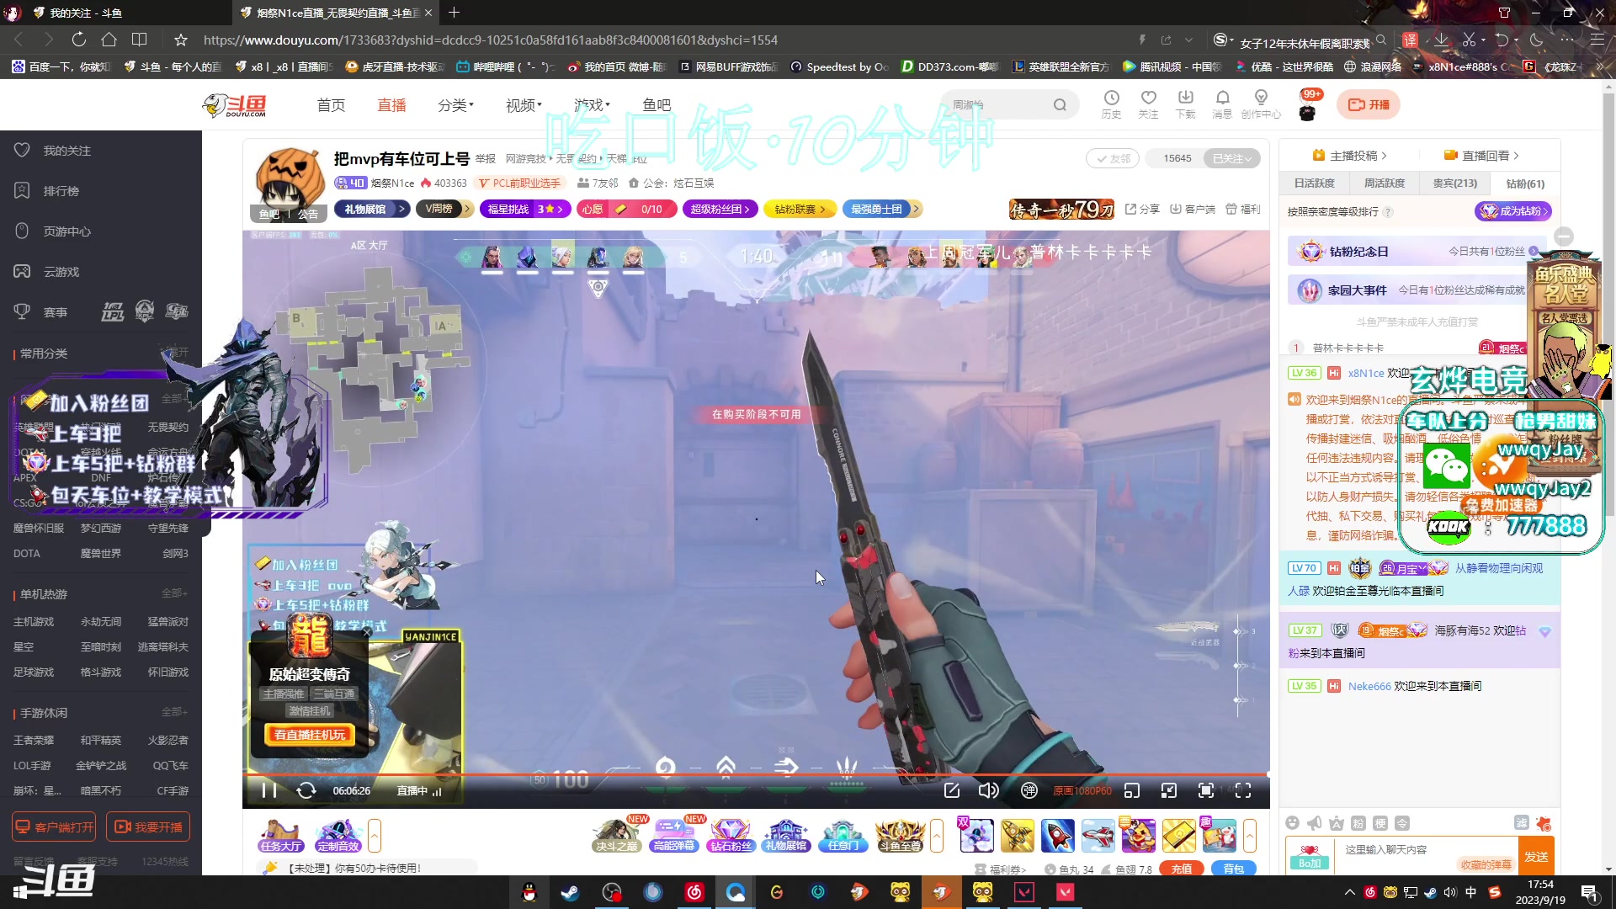Open the 斗鱼至尊 icon

click(x=900, y=836)
